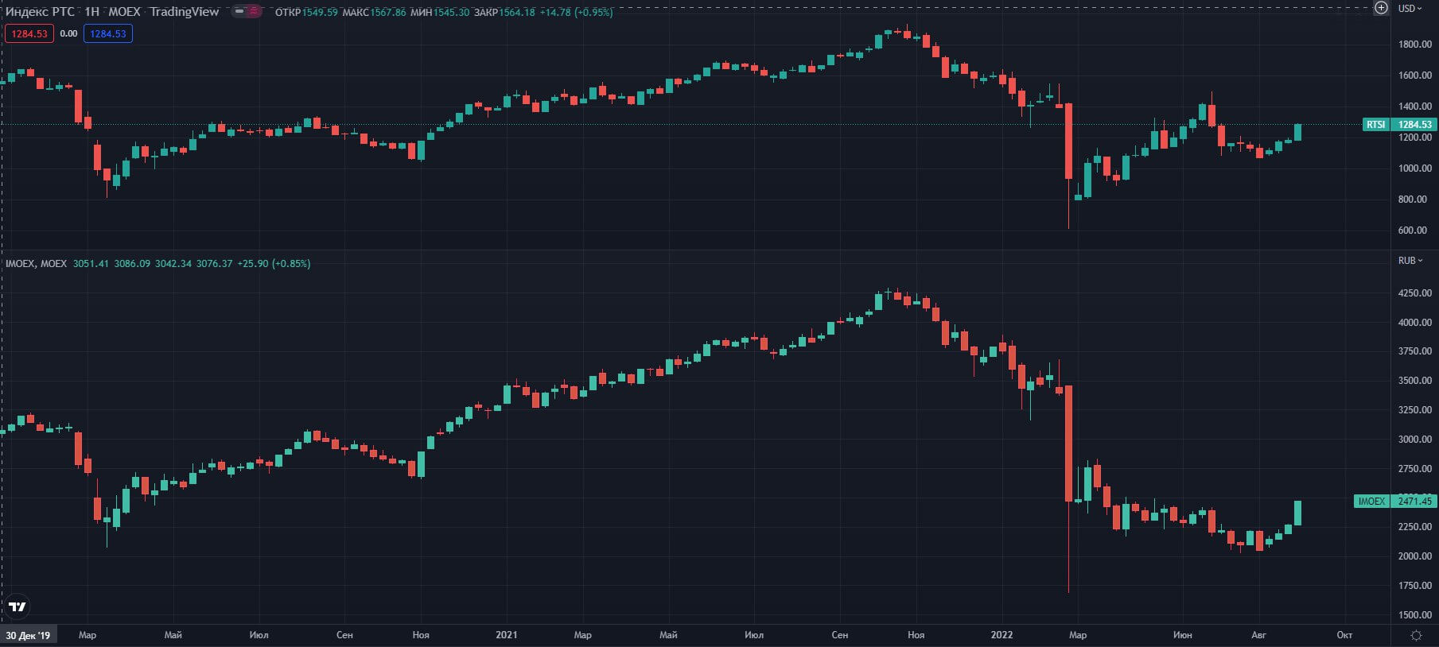
Task: Click the blue buy price 1284.53 button
Action: tap(108, 33)
